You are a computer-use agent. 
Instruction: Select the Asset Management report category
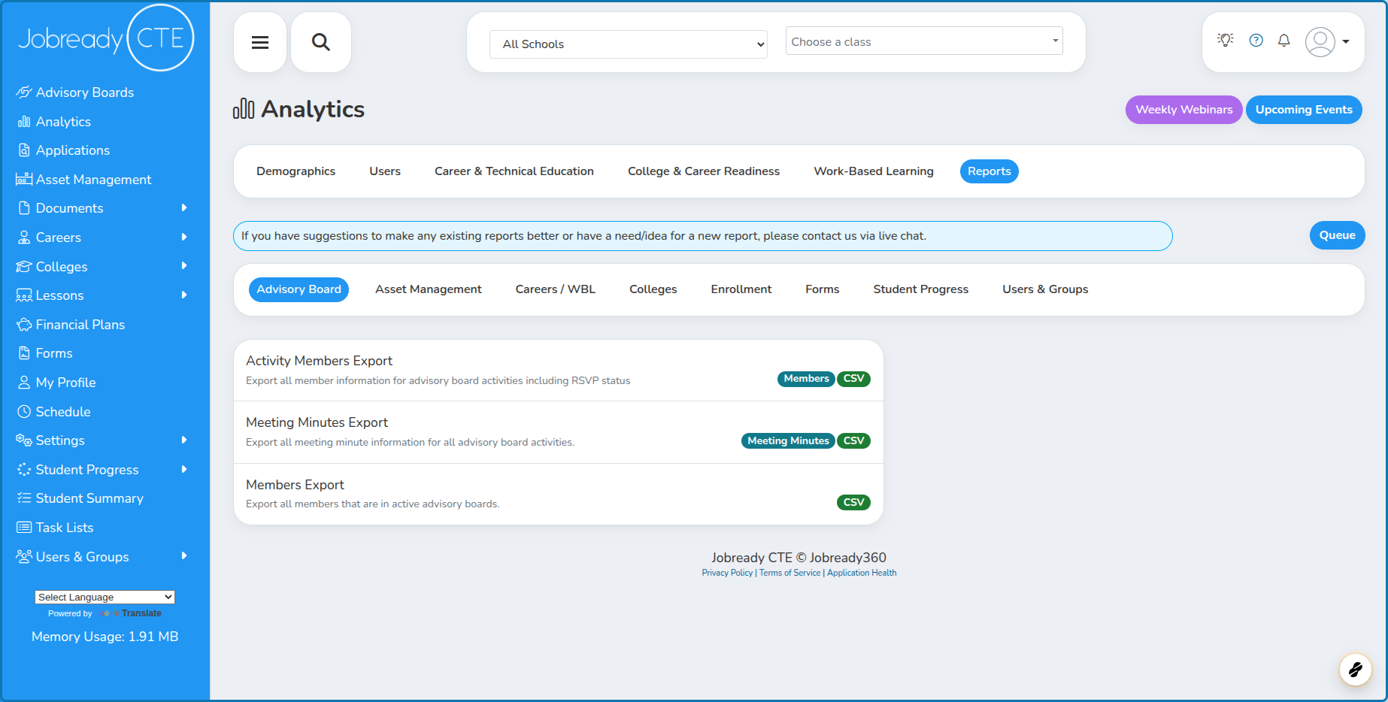coord(429,289)
